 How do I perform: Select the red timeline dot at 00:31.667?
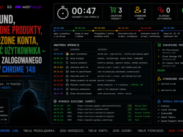coord(140,31)
